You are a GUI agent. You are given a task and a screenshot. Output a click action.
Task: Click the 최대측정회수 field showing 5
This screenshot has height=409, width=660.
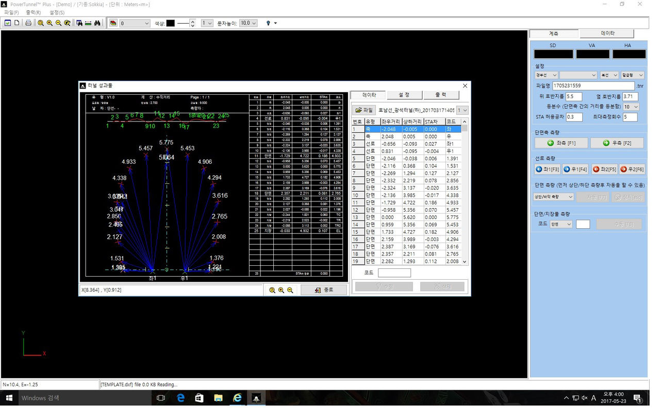coord(630,117)
